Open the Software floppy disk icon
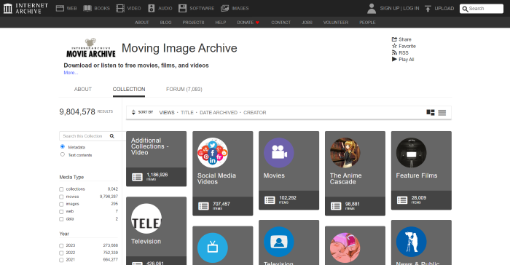This screenshot has width=510, height=265. pos(182,8)
